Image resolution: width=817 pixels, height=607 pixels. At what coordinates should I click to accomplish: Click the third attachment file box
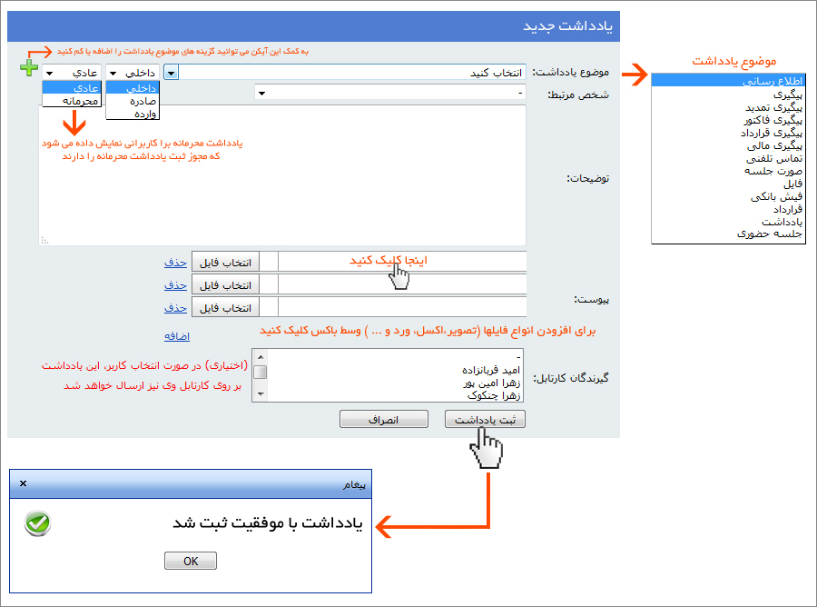(402, 307)
